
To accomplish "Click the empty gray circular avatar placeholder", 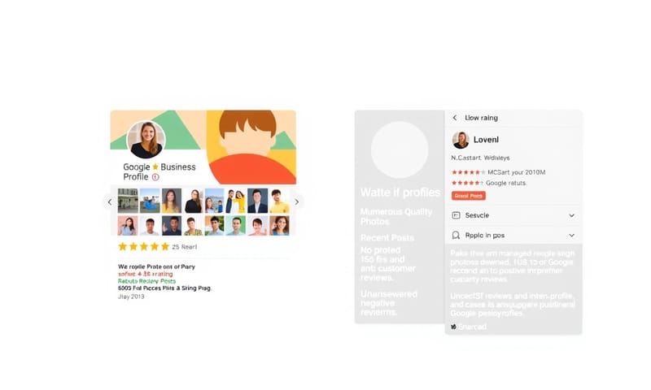I will [400, 149].
